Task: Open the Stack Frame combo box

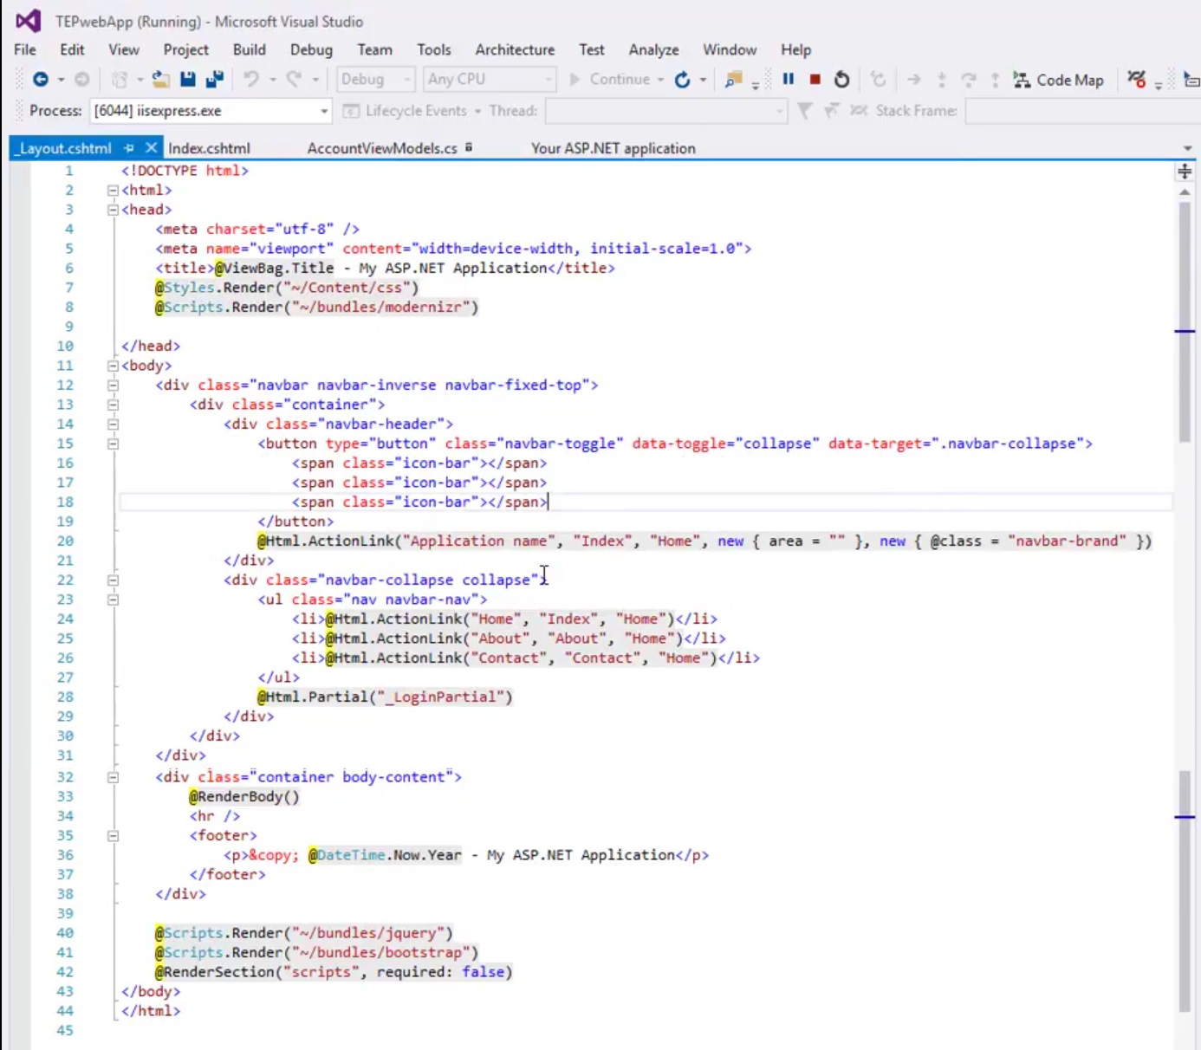Action: coord(1082,111)
